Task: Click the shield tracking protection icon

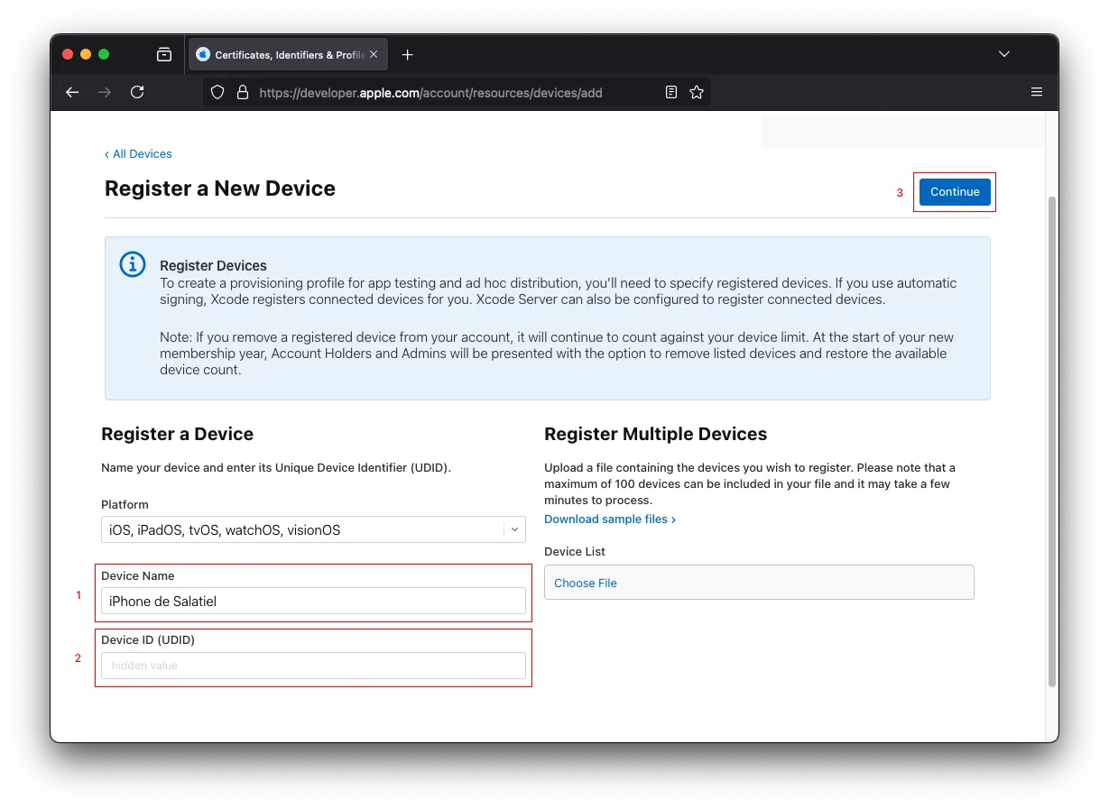Action: point(217,92)
